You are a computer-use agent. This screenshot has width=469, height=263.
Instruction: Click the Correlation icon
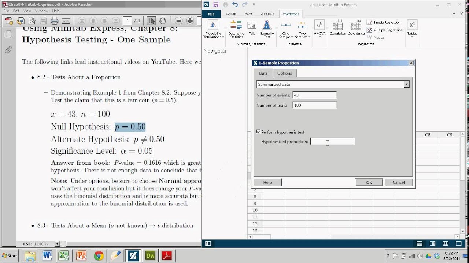pyautogui.click(x=337, y=28)
